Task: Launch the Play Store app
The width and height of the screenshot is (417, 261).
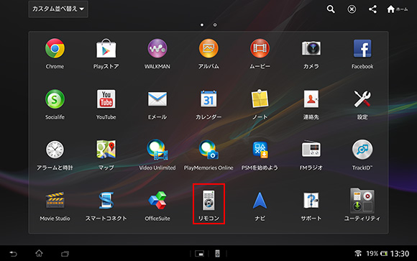Action: [106, 53]
